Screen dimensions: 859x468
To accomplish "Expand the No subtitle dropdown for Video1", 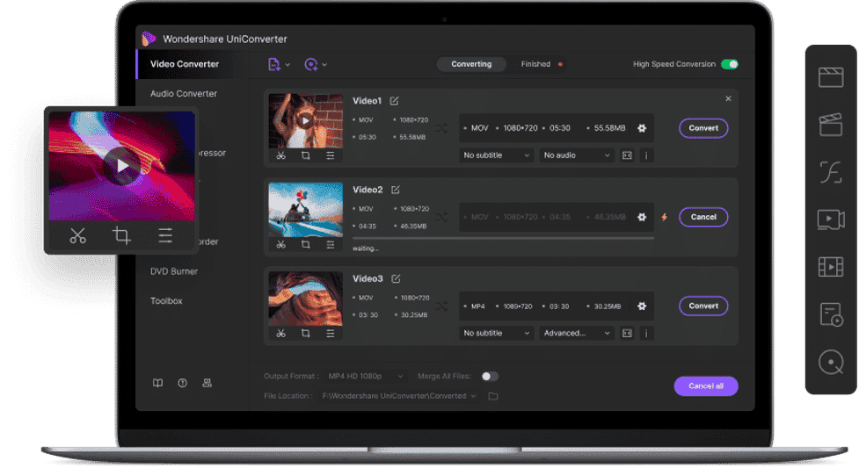I will [497, 155].
